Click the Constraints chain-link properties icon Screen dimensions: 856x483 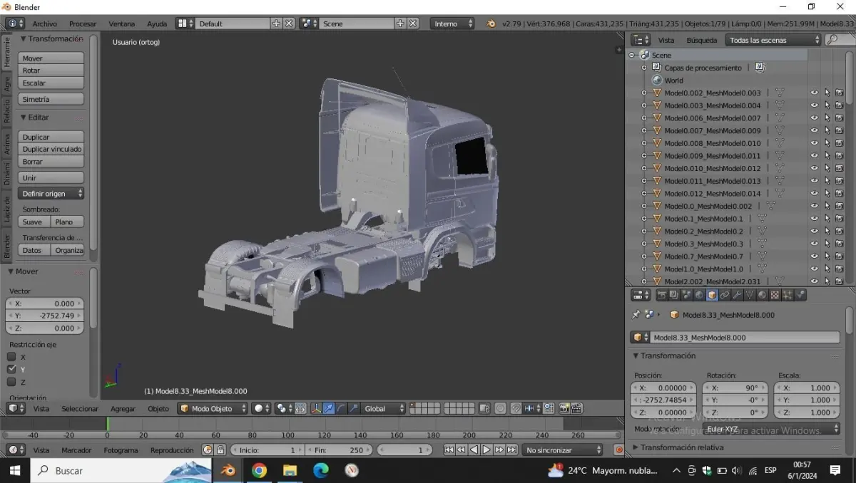pos(724,295)
